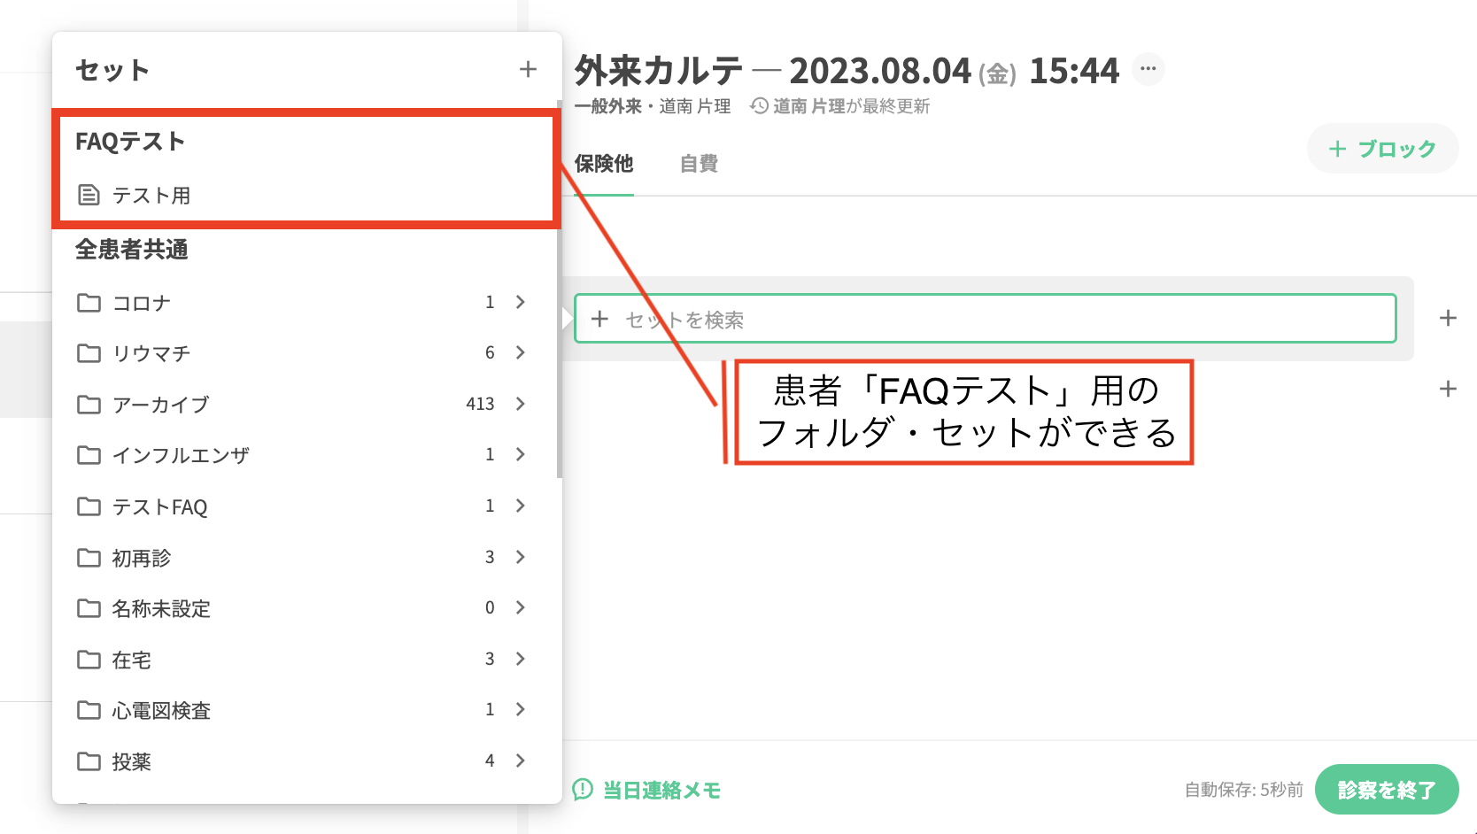Expand the 在宅 folder chevron
Viewport: 1477px width, 834px height.
click(x=521, y=659)
